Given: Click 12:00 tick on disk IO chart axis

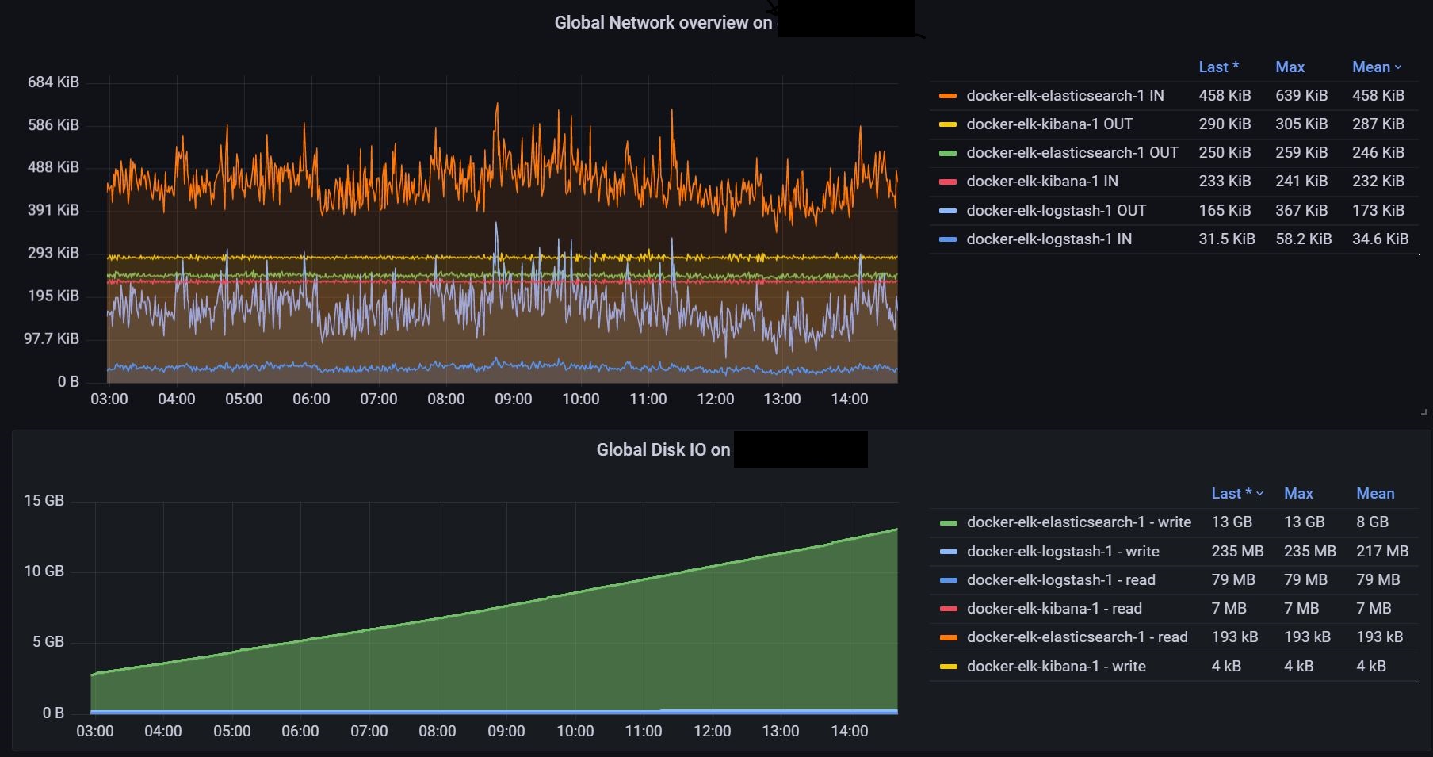Looking at the screenshot, I should coord(712,732).
